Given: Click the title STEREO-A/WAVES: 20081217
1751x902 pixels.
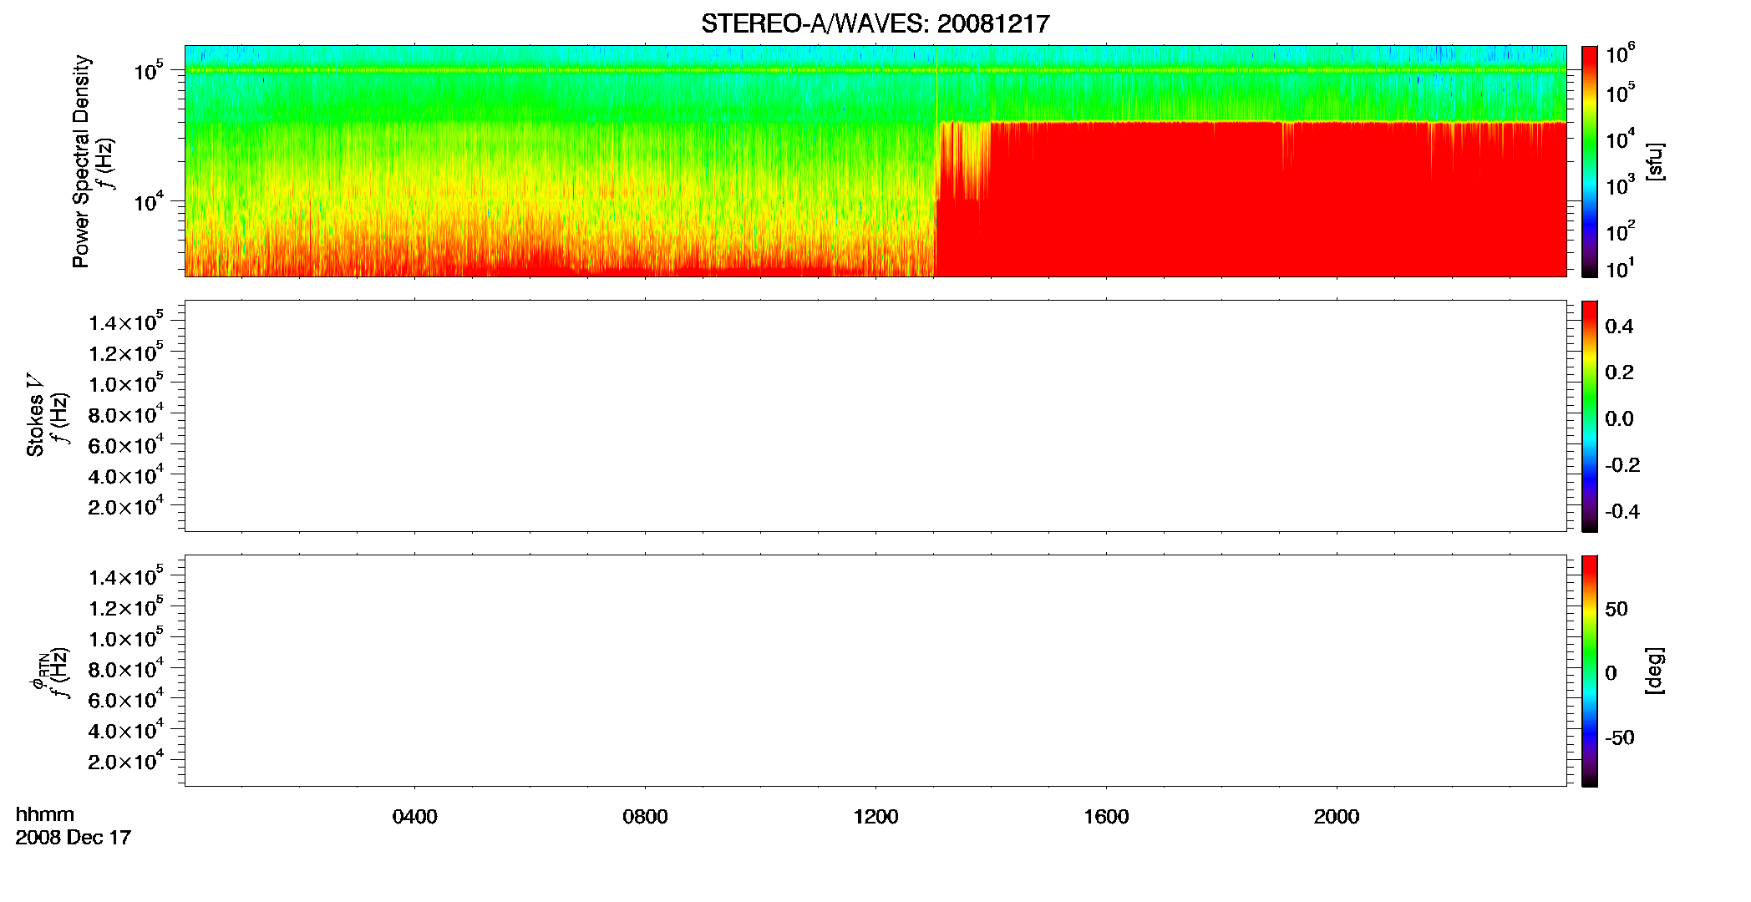Looking at the screenshot, I should 875,24.
